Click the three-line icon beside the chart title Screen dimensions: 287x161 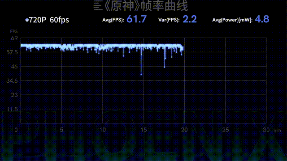pyautogui.click(x=98, y=6)
